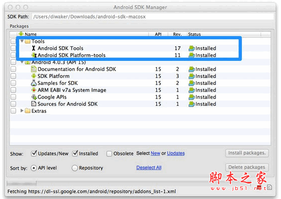
Task: Collapse the Tools folder triangle
Action: (x=22, y=41)
